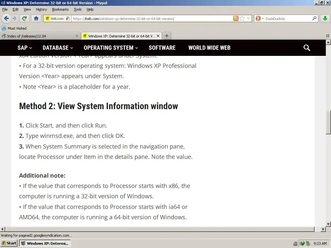331x248 pixels.
Task: Click into the DuckDuckGo search field
Action: [x=288, y=18]
